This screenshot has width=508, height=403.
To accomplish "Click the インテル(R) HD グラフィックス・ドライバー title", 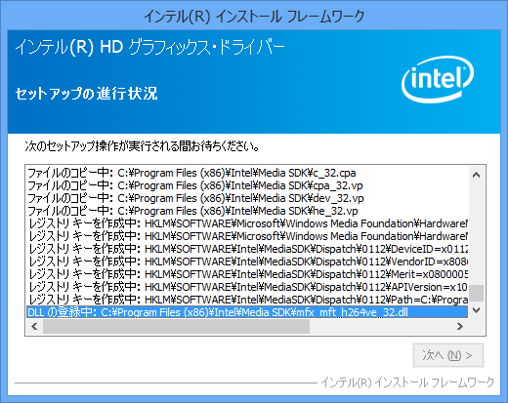I will point(149,48).
